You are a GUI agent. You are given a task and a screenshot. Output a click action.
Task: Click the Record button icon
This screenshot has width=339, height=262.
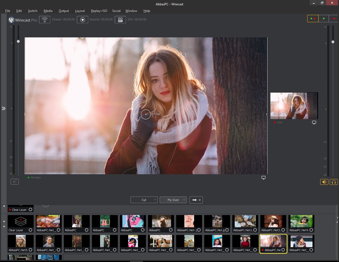(x=82, y=20)
